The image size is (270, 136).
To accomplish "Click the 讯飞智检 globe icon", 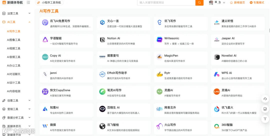I will (102, 126).
